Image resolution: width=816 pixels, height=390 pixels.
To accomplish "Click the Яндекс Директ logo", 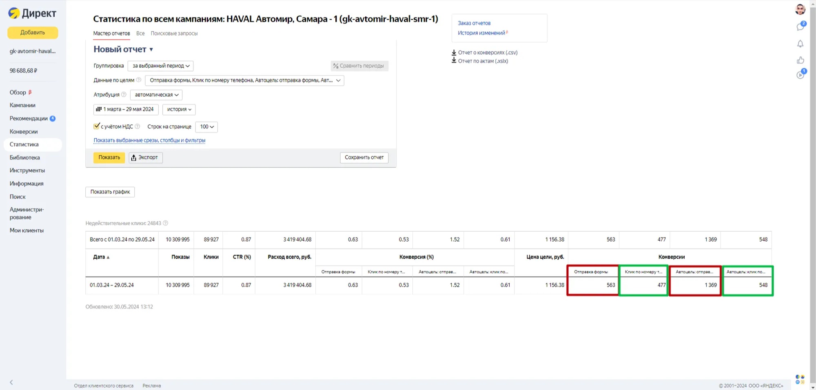I will pos(32,13).
